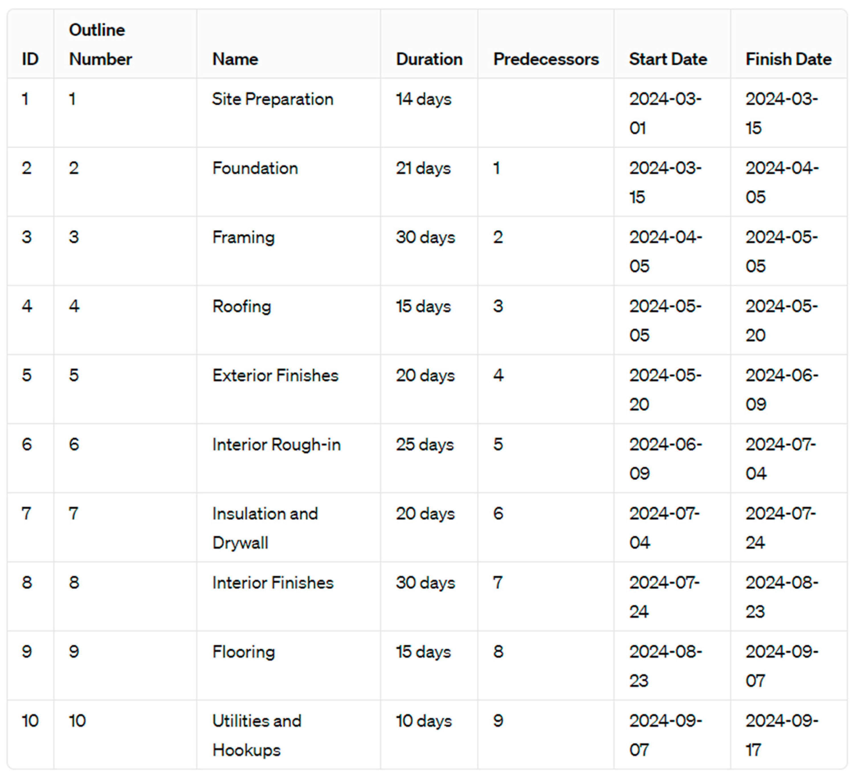853x779 pixels.
Task: Select the Site Preparation cell
Action: point(272,99)
